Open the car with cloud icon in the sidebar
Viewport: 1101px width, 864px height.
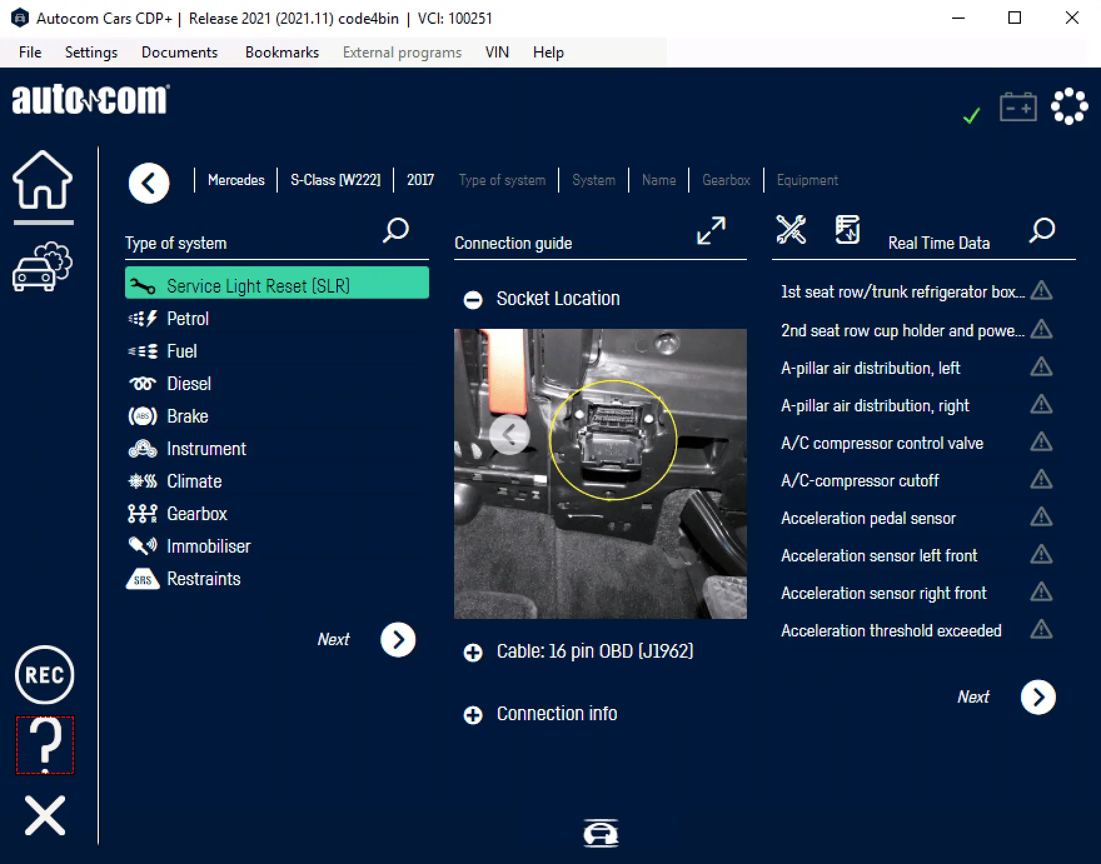point(43,266)
